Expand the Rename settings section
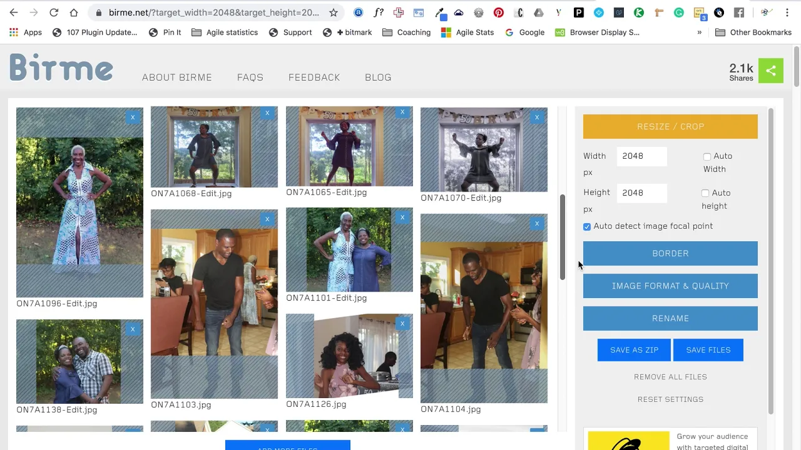The height and width of the screenshot is (450, 801). click(670, 318)
